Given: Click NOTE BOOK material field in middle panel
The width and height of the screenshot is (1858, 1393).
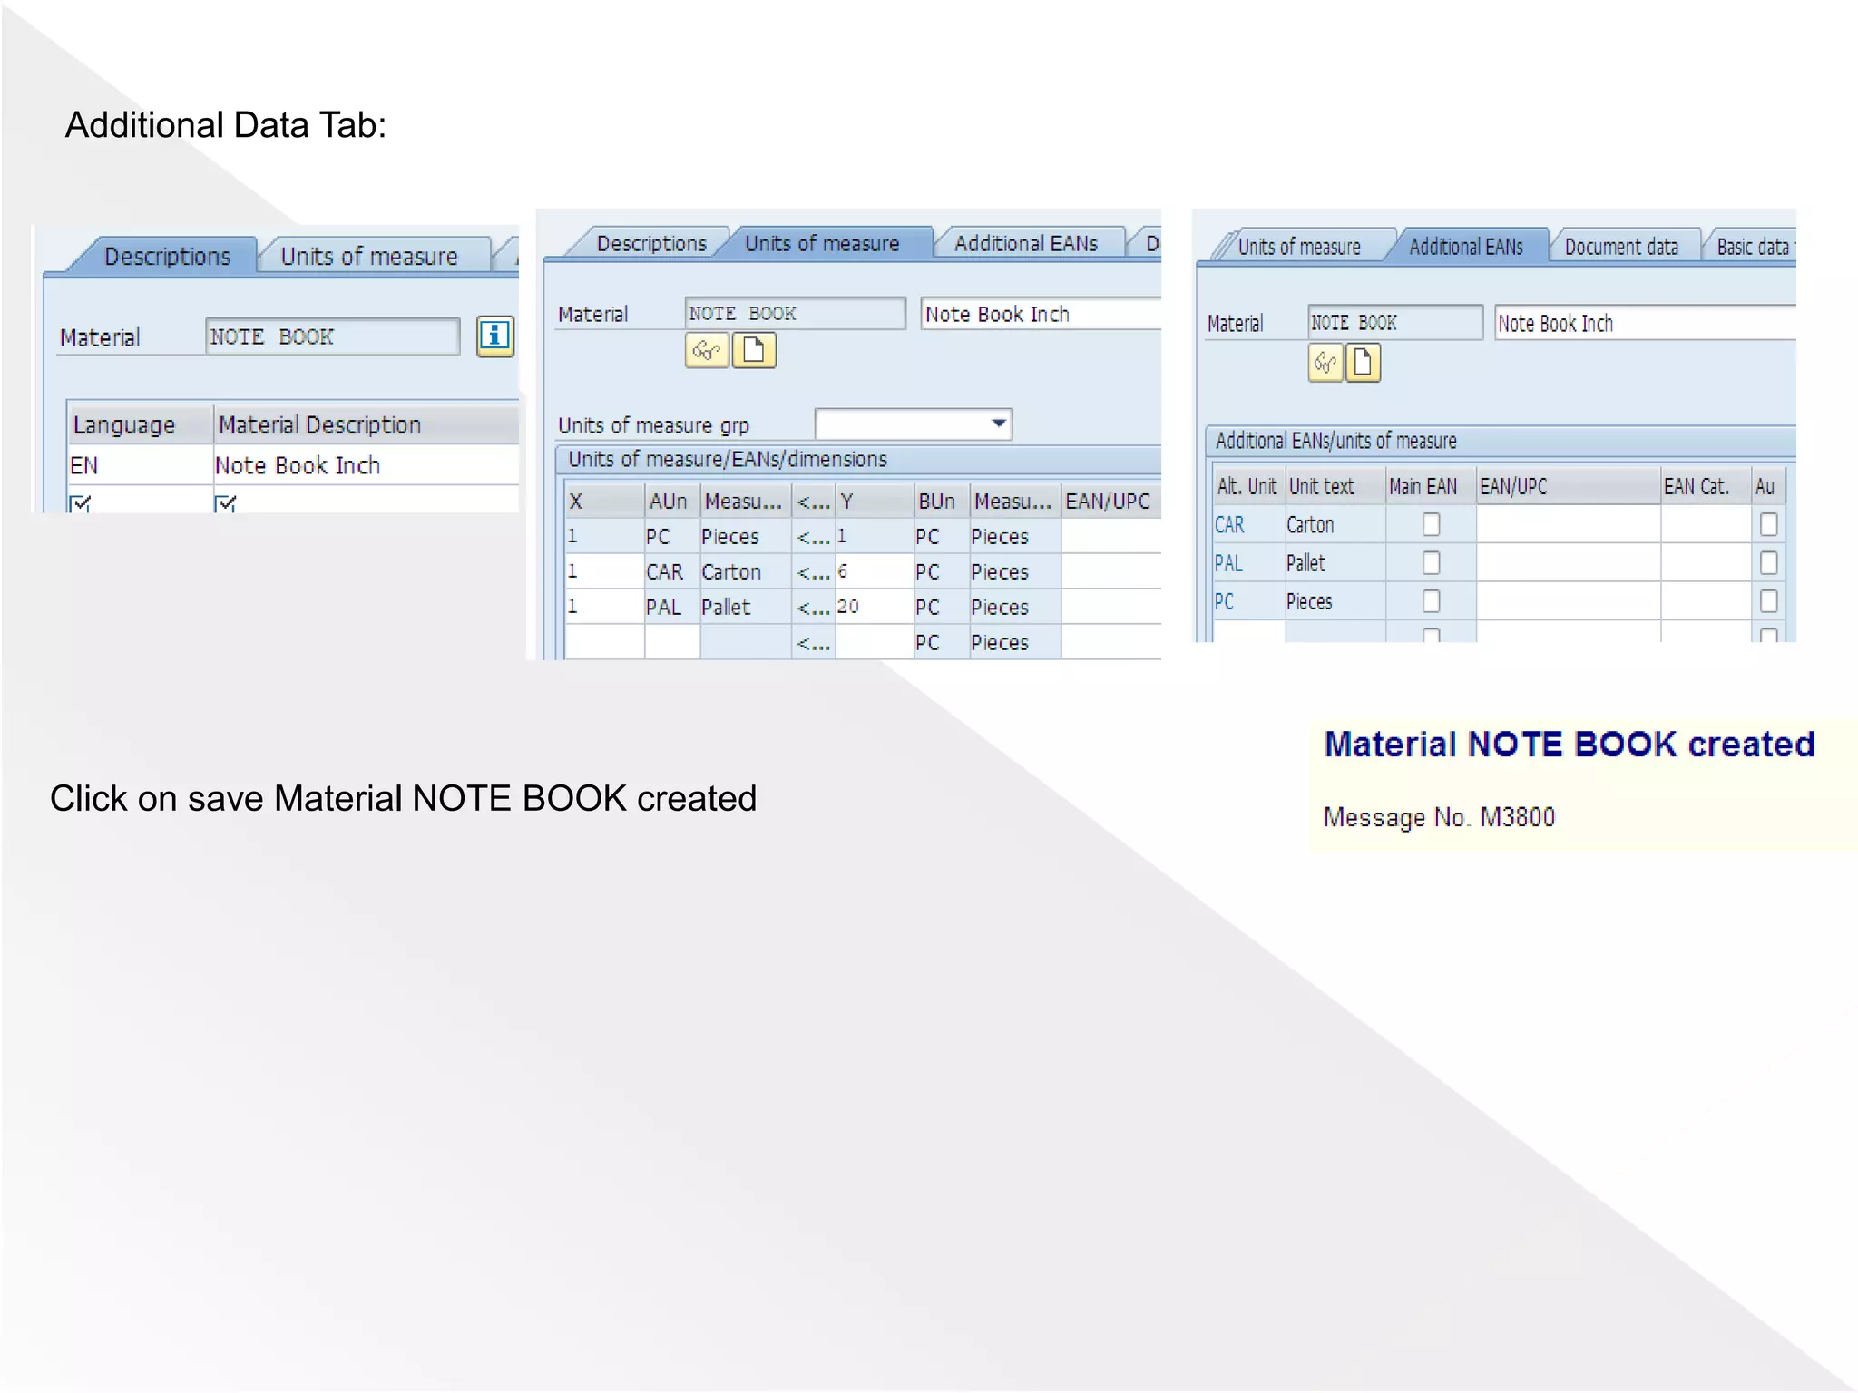Looking at the screenshot, I should 795,313.
